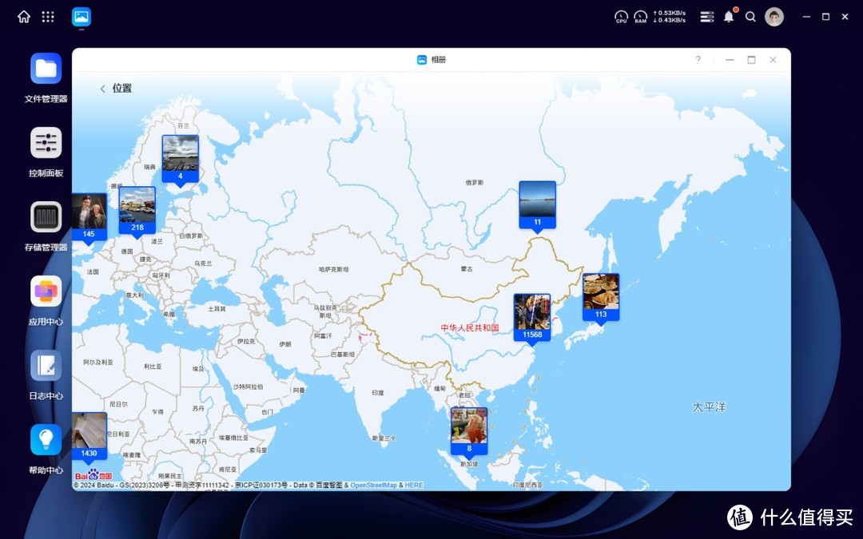Launch the 存储管理器 storage manager
The height and width of the screenshot is (539, 863).
46,217
